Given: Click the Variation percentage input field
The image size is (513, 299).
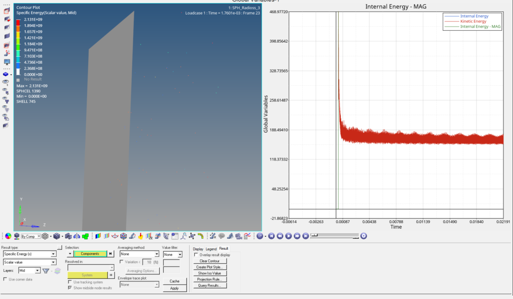Looking at the screenshot, I should pos(148,262).
